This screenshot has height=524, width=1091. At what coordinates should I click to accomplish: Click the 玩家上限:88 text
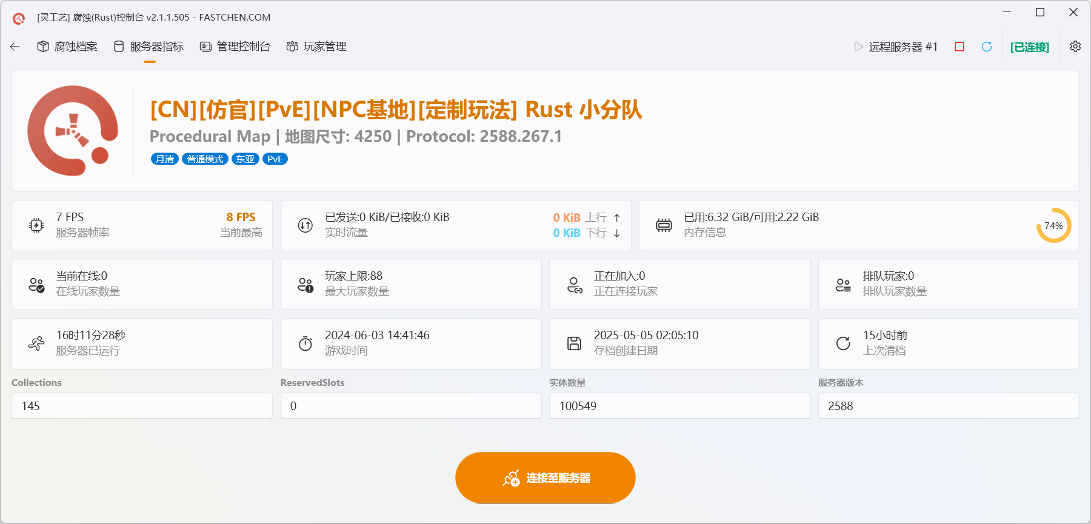pyautogui.click(x=353, y=276)
